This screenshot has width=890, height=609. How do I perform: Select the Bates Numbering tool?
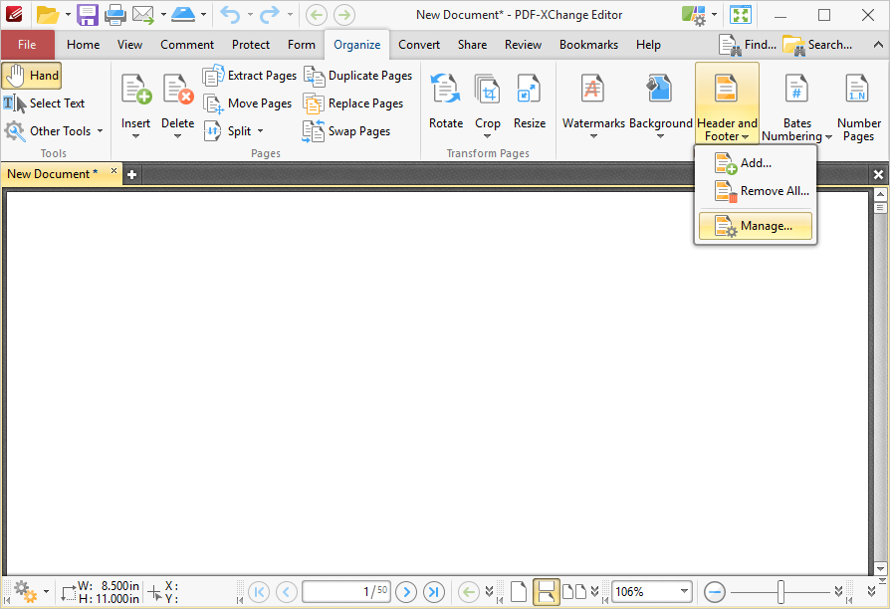click(x=795, y=102)
